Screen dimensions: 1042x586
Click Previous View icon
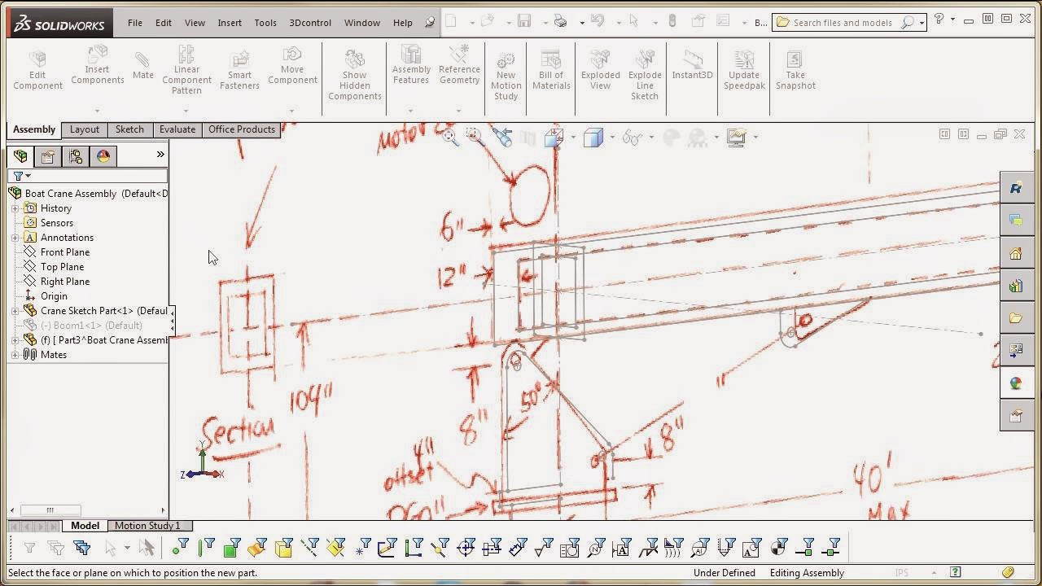(502, 138)
